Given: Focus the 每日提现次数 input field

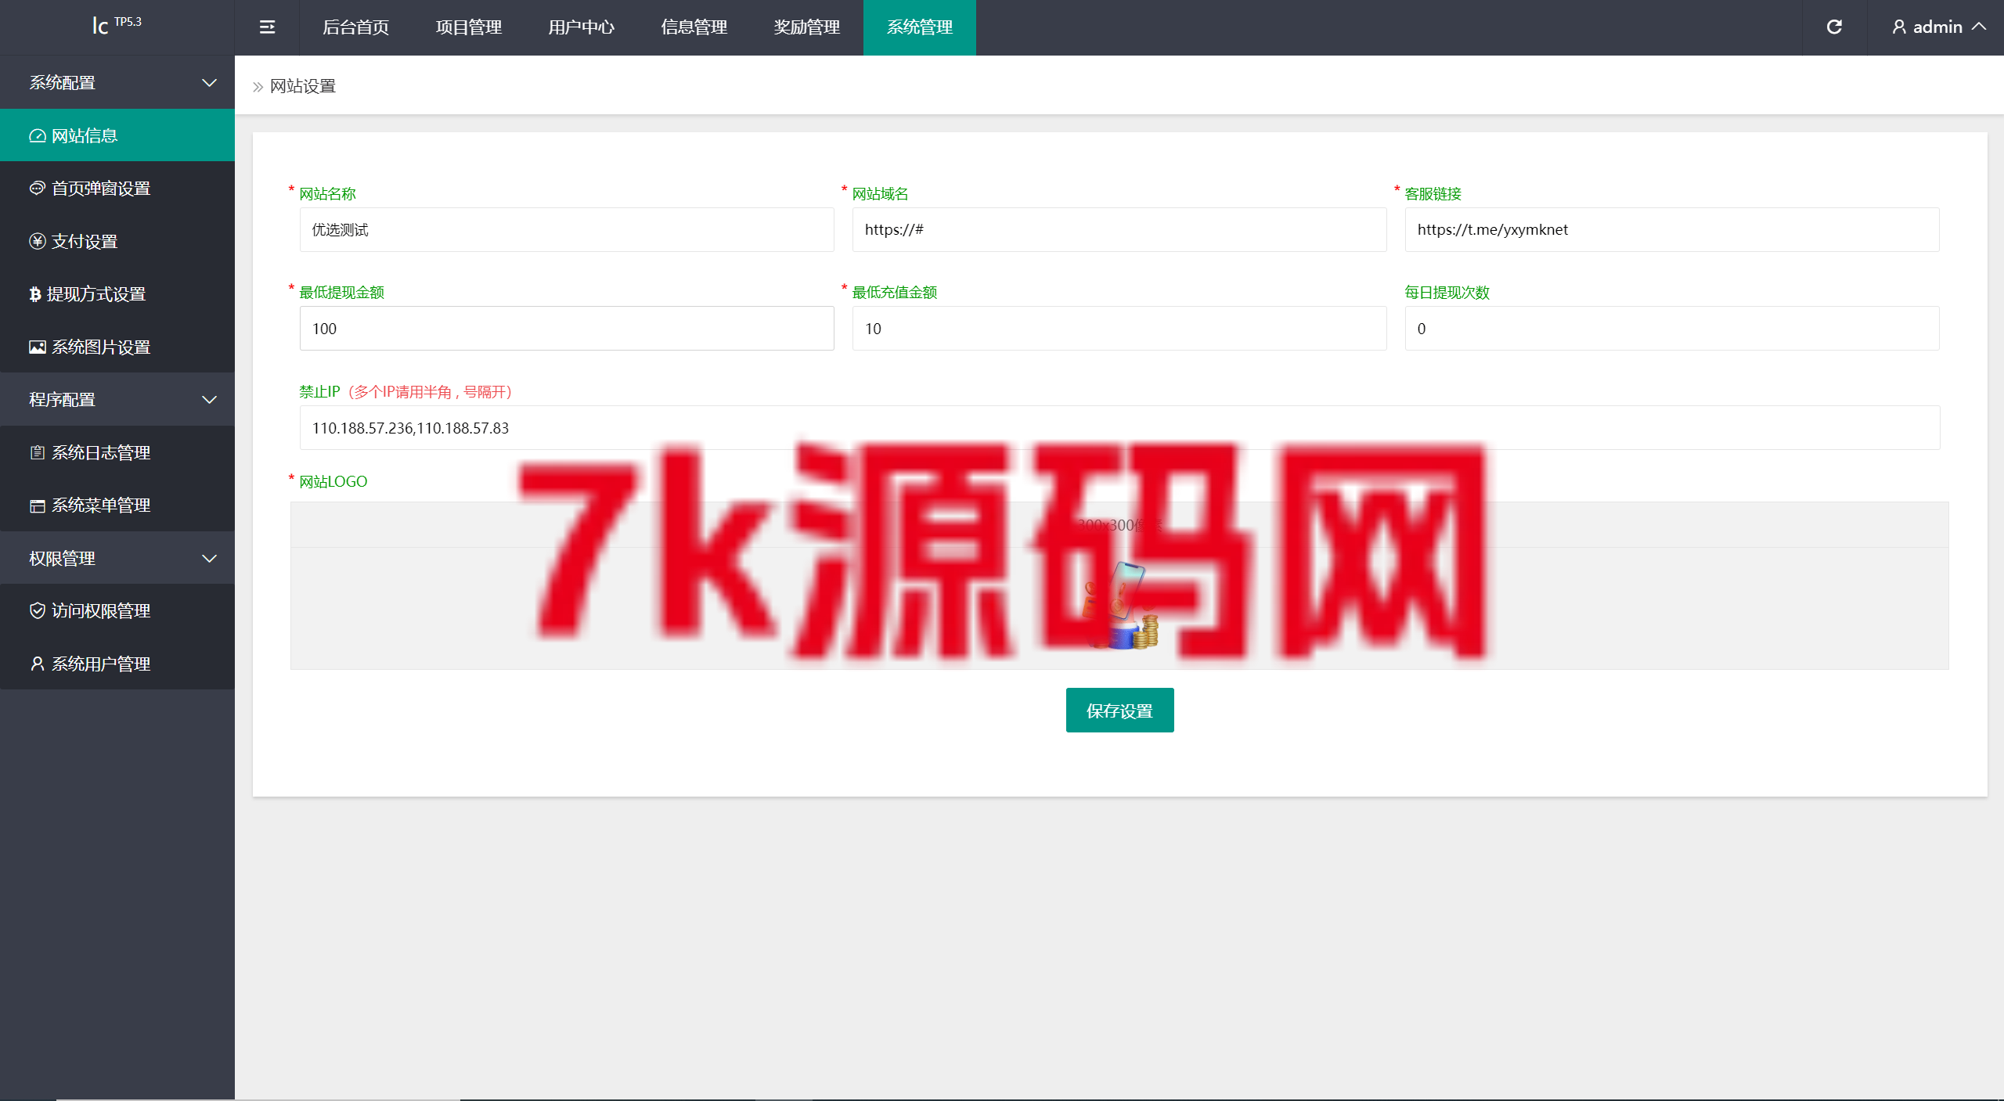Looking at the screenshot, I should point(1672,329).
